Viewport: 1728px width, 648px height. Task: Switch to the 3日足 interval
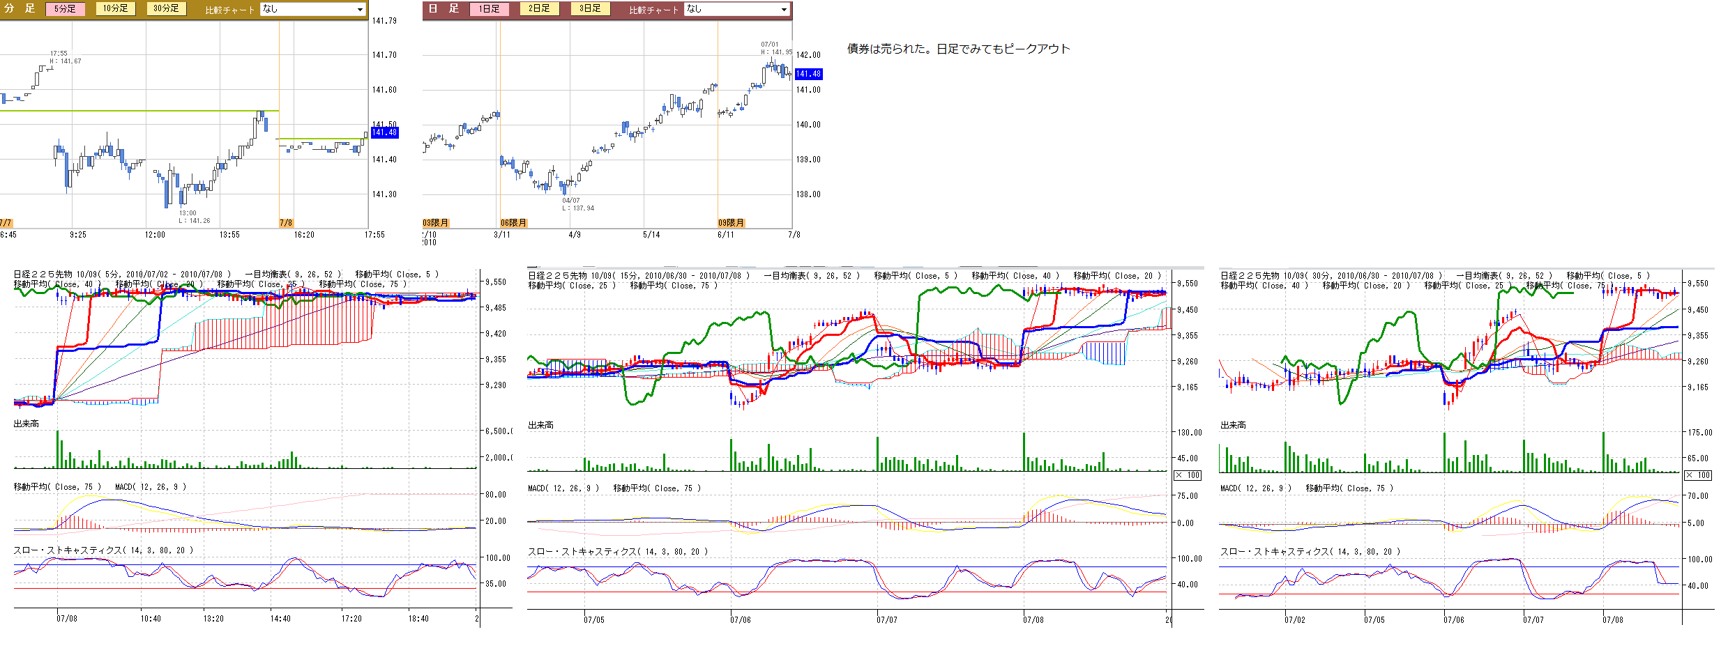(590, 8)
